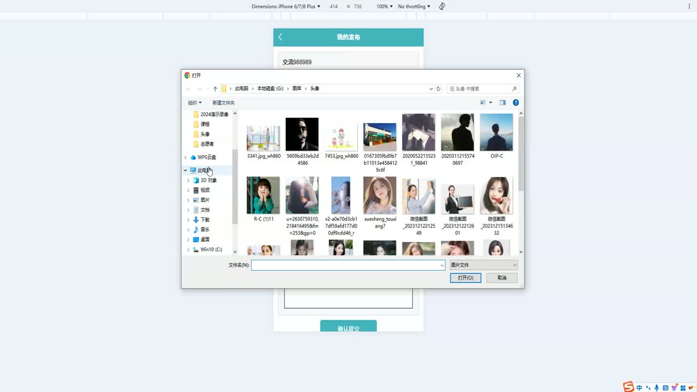This screenshot has height=392, width=697.
Task: Click 图库 in the address breadcrumb
Action: pyautogui.click(x=297, y=89)
